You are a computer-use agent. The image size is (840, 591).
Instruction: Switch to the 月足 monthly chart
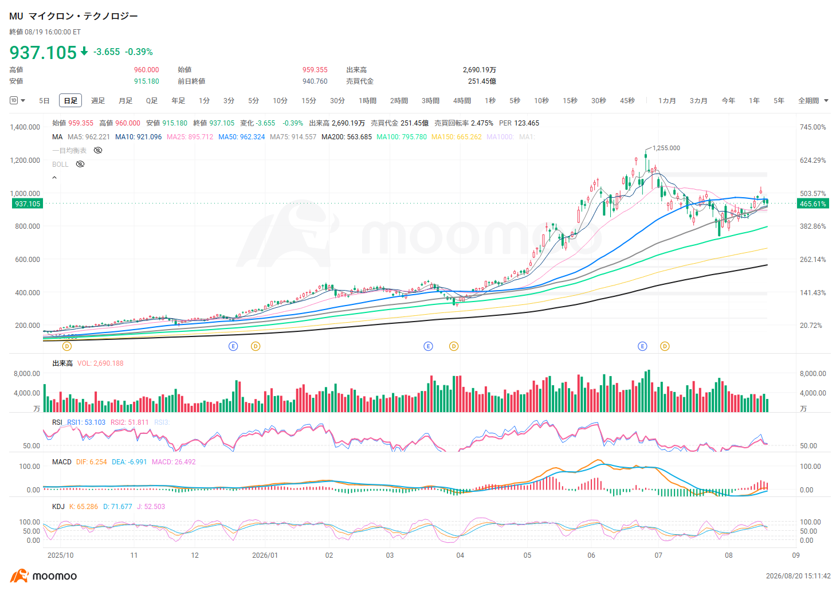point(125,101)
